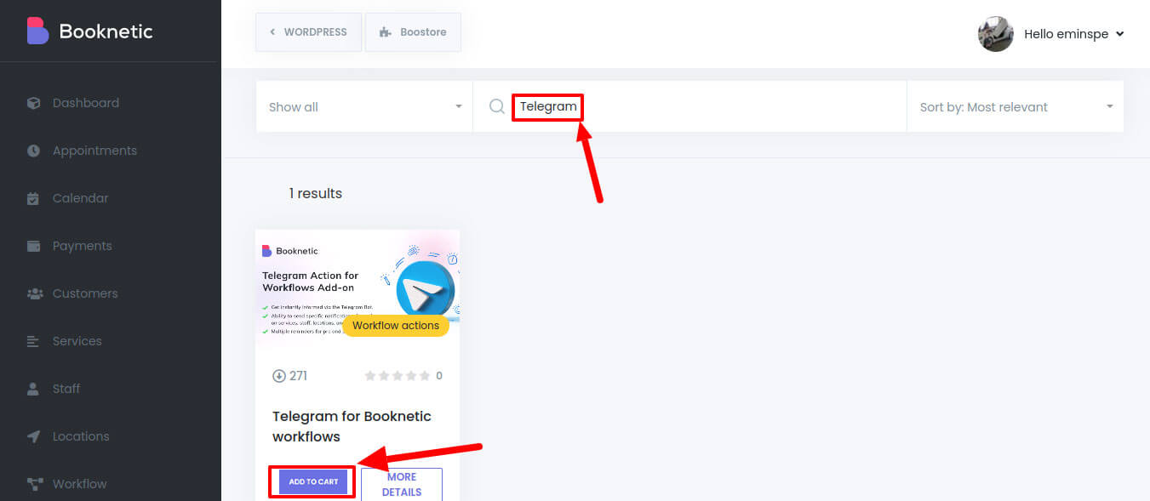The height and width of the screenshot is (501, 1150).
Task: Click the "1 results" text
Action: pyautogui.click(x=315, y=193)
